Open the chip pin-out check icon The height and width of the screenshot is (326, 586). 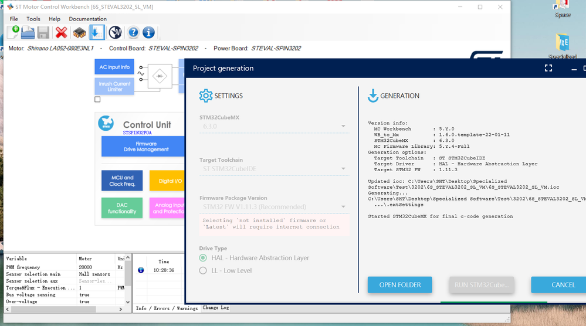(x=79, y=33)
